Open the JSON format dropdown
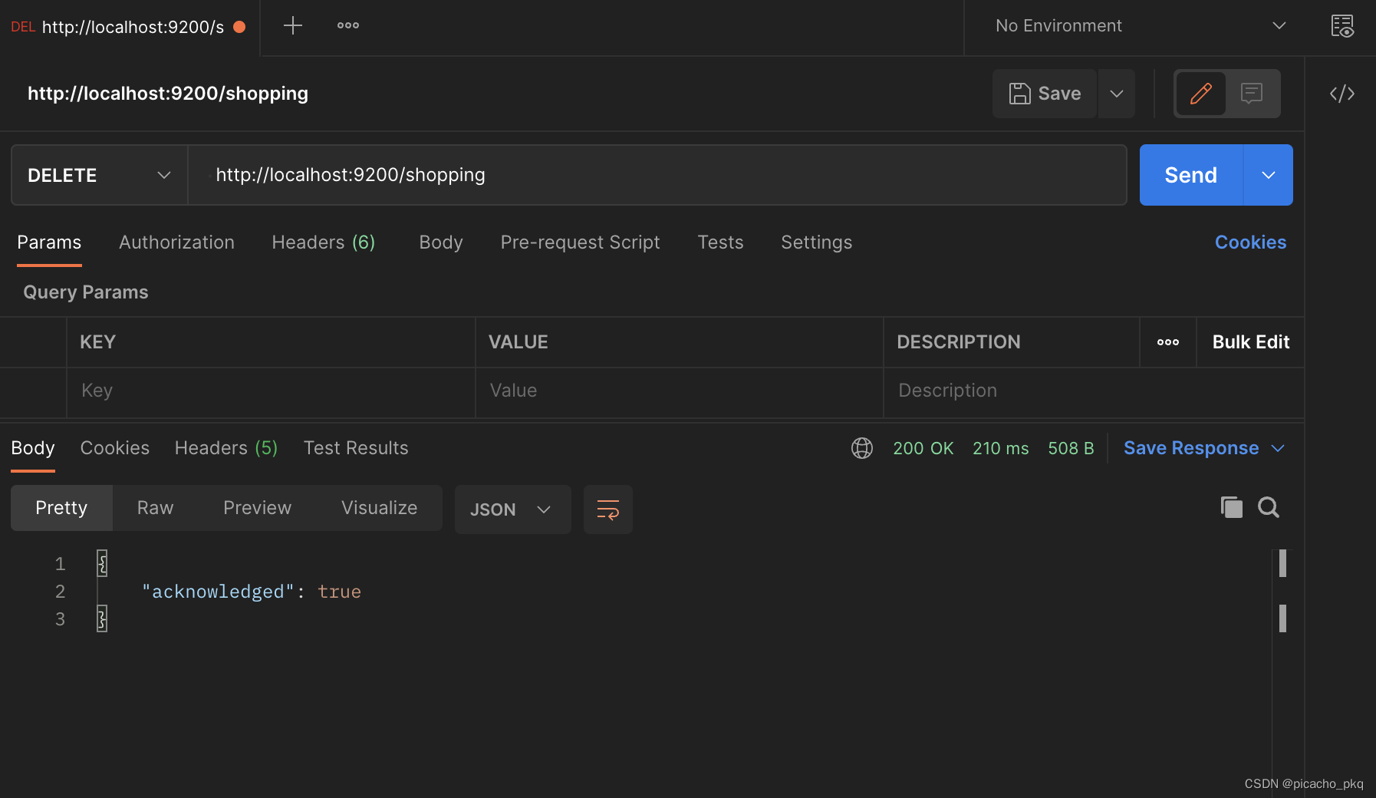This screenshot has width=1376, height=798. click(x=512, y=509)
